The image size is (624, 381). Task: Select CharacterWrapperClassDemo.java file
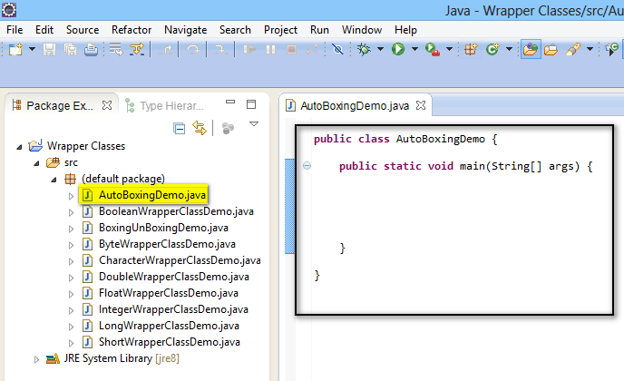tap(171, 260)
